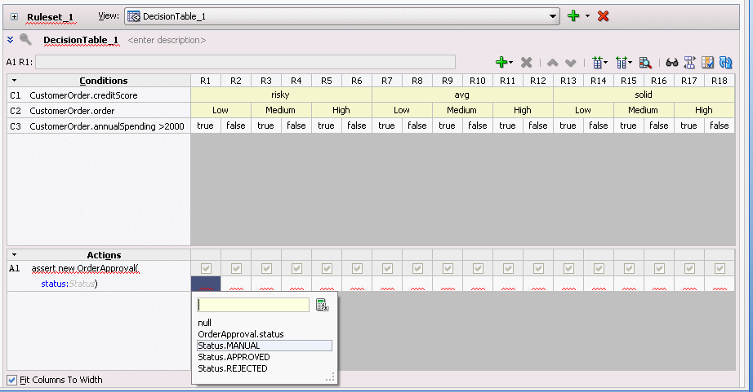Toggle A1 action checkbox for rule R10
Screen dimensions: 753x392
479,268
